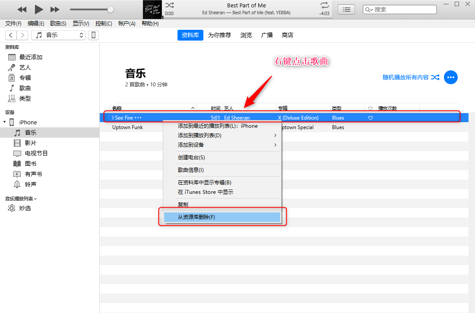Collapse the iPhone device tree arrow
The width and height of the screenshot is (475, 313).
click(x=5, y=122)
